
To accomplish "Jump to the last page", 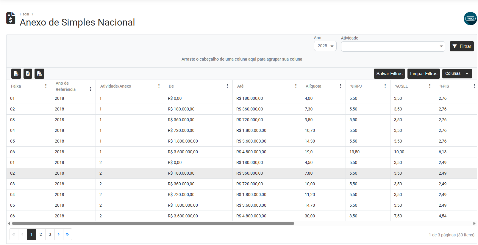I will click(x=67, y=234).
